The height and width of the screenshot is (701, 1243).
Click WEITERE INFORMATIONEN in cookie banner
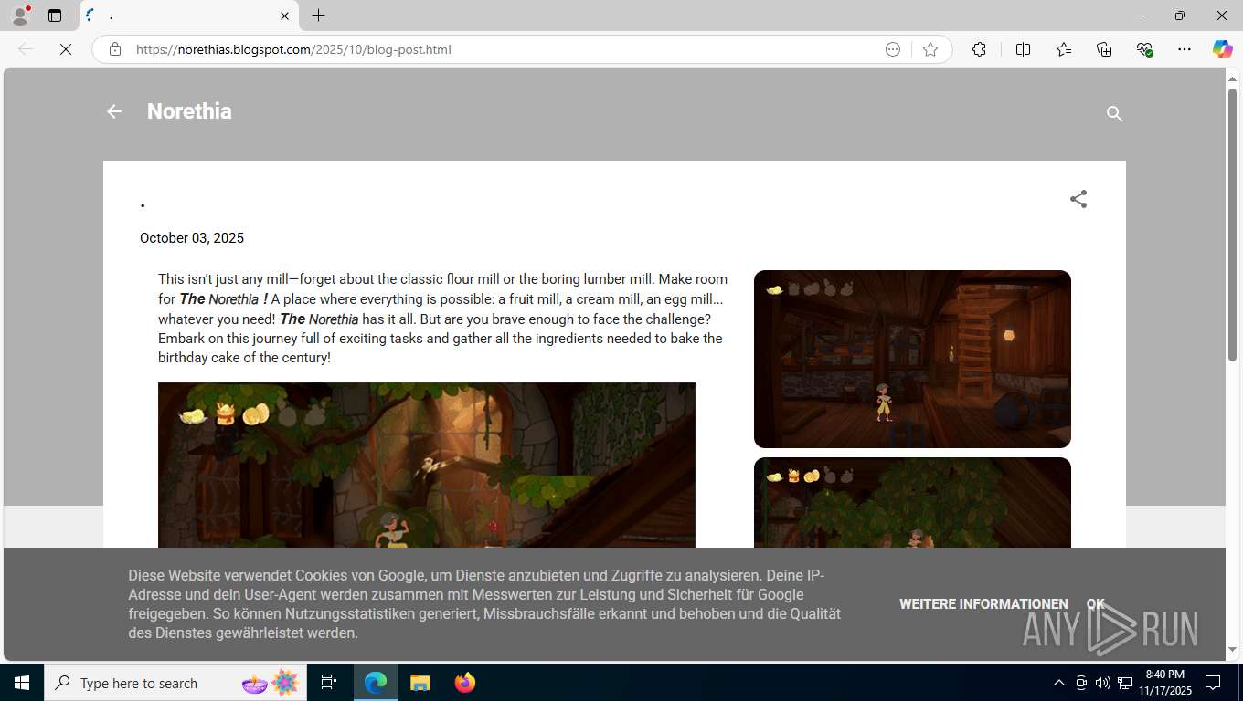[x=983, y=604]
